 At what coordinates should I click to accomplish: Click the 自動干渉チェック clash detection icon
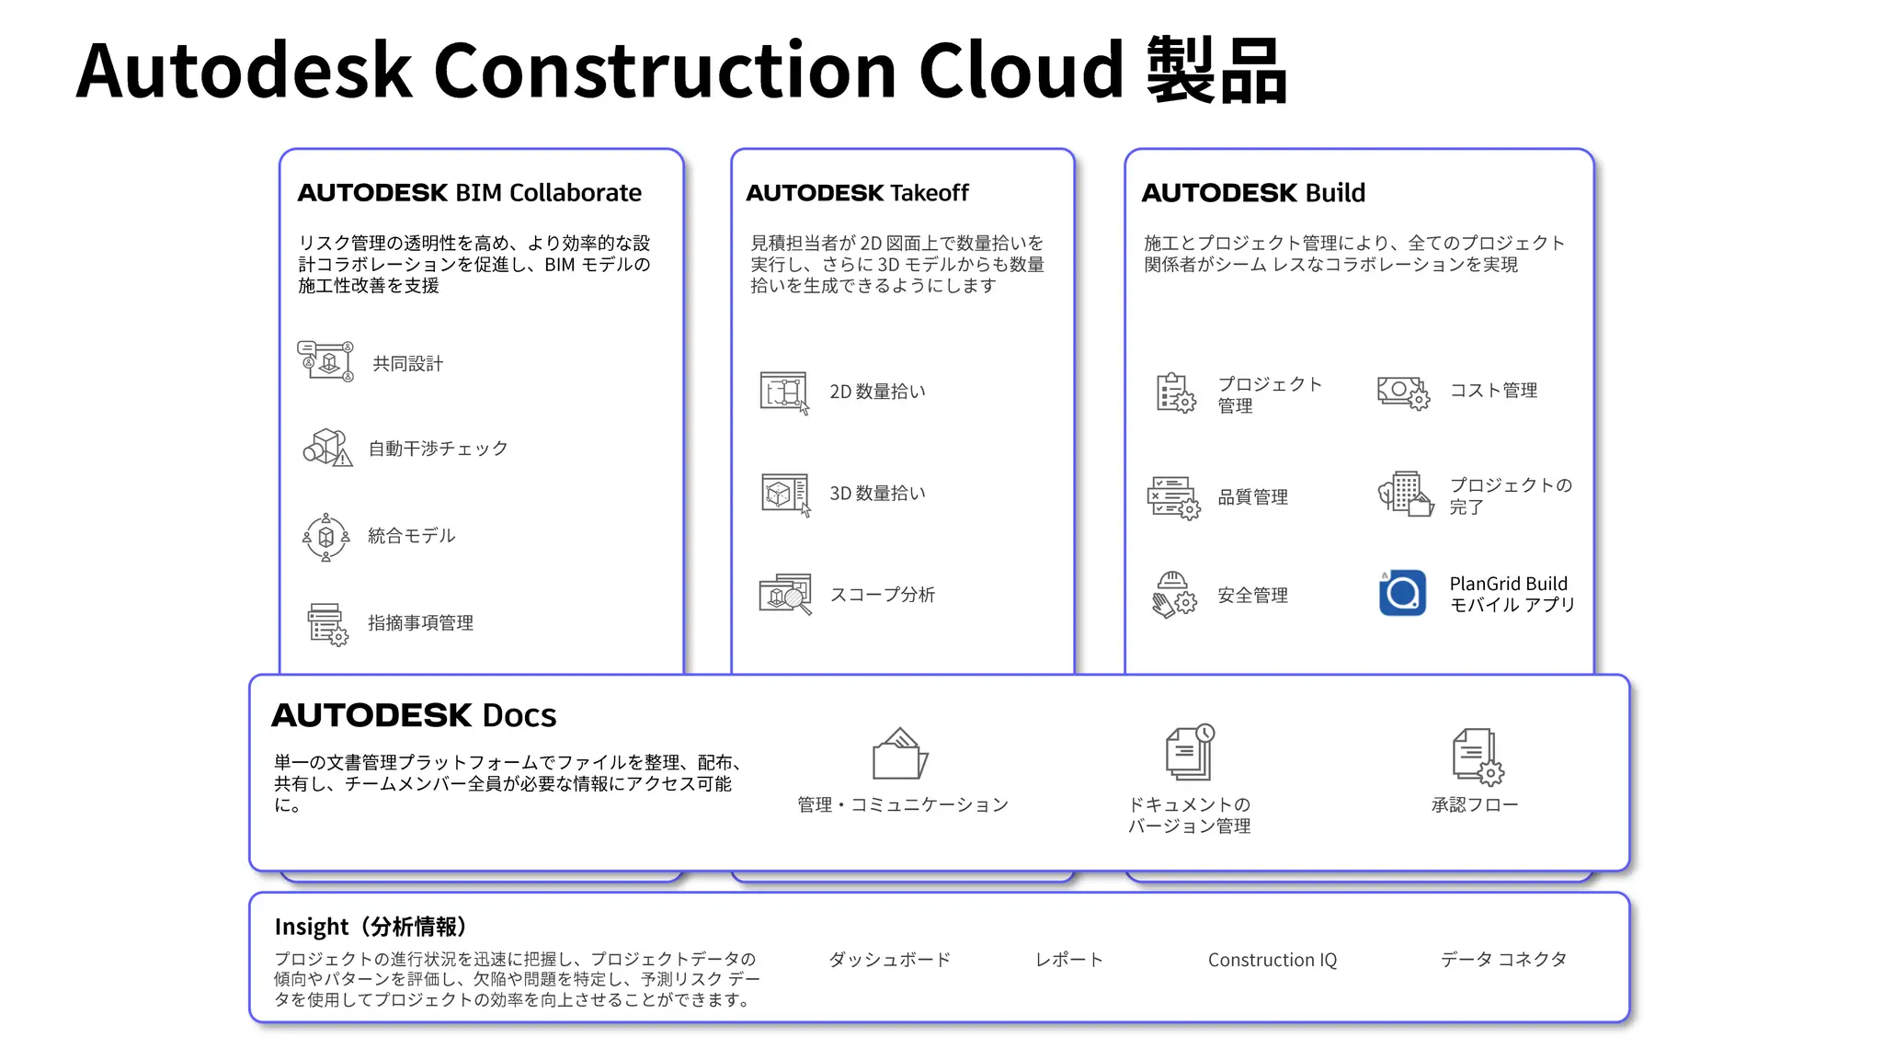pyautogui.click(x=327, y=448)
